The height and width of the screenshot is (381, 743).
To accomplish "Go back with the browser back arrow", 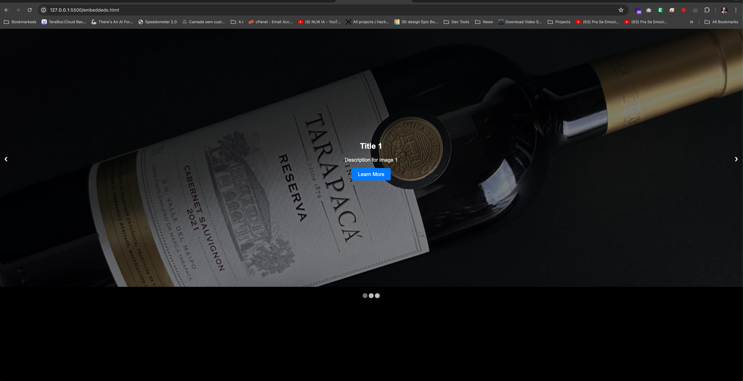I will 6,10.
